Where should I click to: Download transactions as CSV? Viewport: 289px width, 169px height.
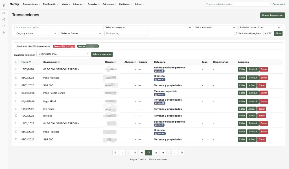point(268,33)
